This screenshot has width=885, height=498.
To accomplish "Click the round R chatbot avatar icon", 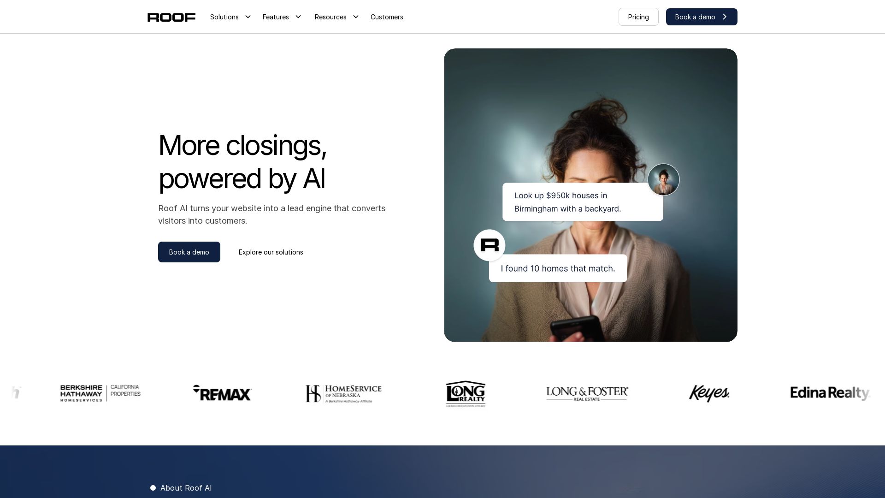I will click(x=490, y=245).
